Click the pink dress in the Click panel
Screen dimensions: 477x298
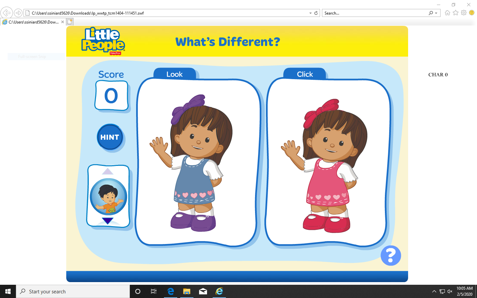pyautogui.click(x=327, y=183)
